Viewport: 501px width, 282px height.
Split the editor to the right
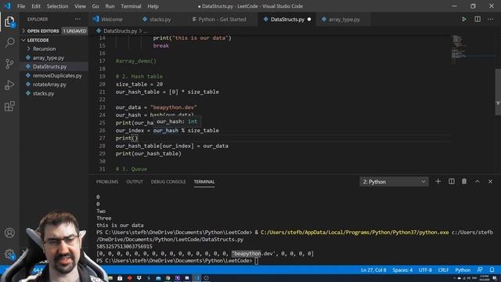pos(478,19)
